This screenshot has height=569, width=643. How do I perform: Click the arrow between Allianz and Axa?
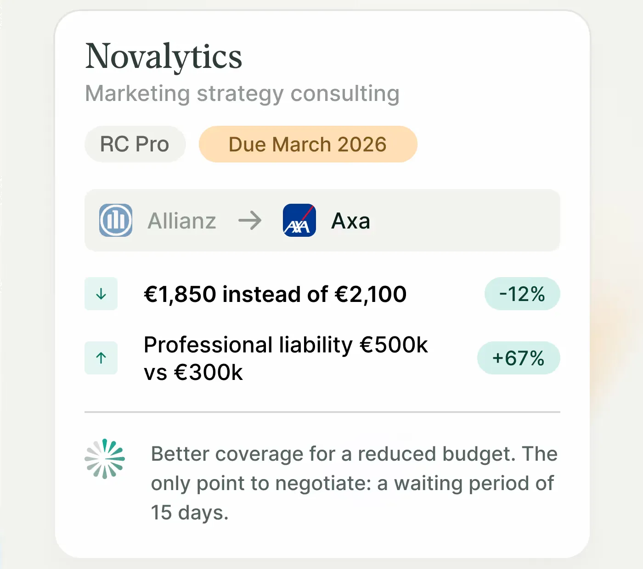pyautogui.click(x=250, y=221)
